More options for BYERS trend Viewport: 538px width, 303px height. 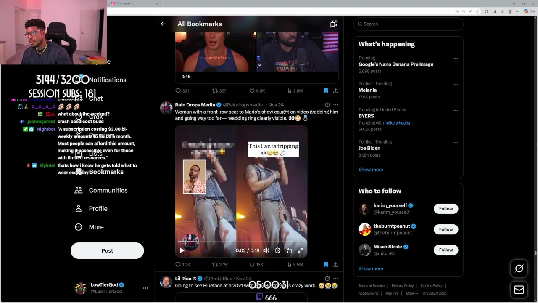pos(455,111)
